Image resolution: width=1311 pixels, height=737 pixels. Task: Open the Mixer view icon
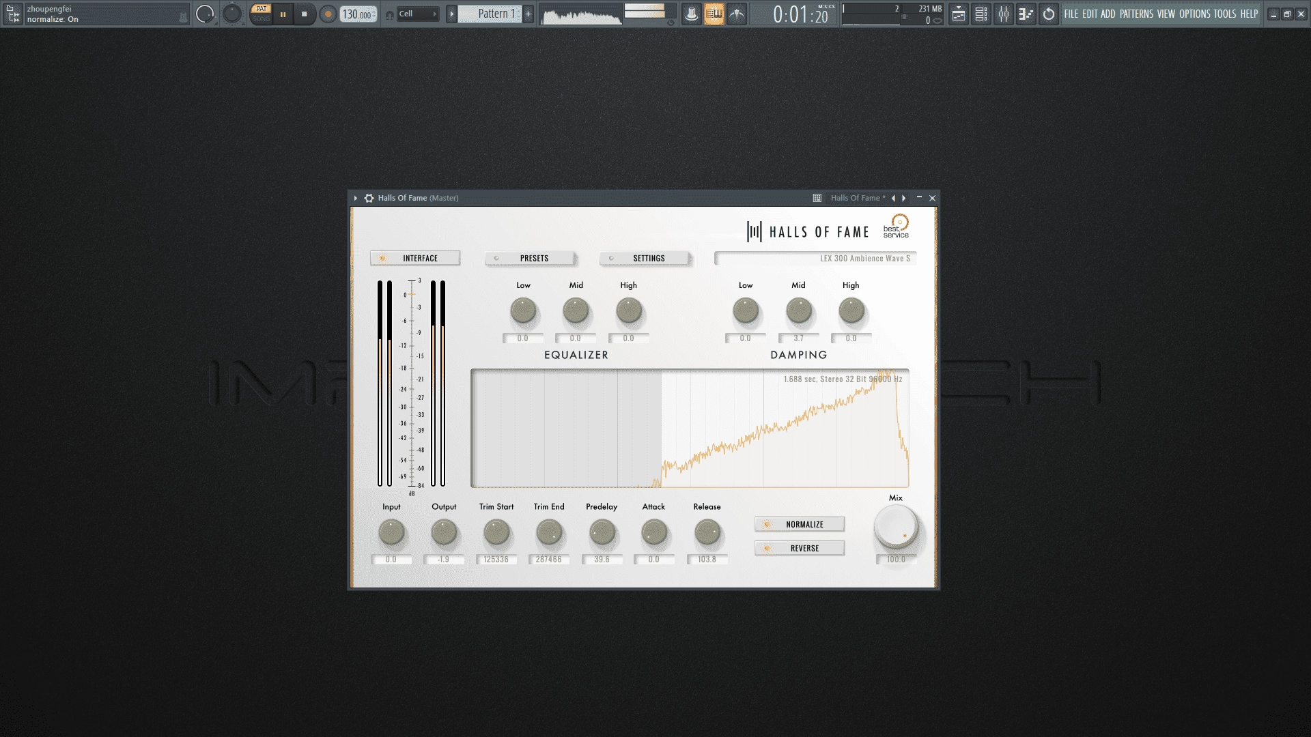(x=1004, y=14)
